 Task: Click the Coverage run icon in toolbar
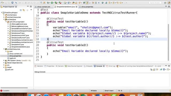pos(56,3)
